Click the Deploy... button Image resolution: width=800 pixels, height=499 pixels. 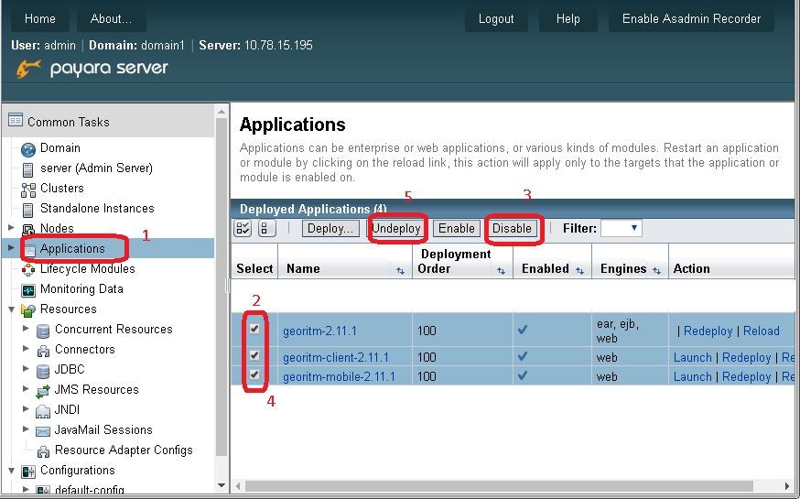(330, 228)
